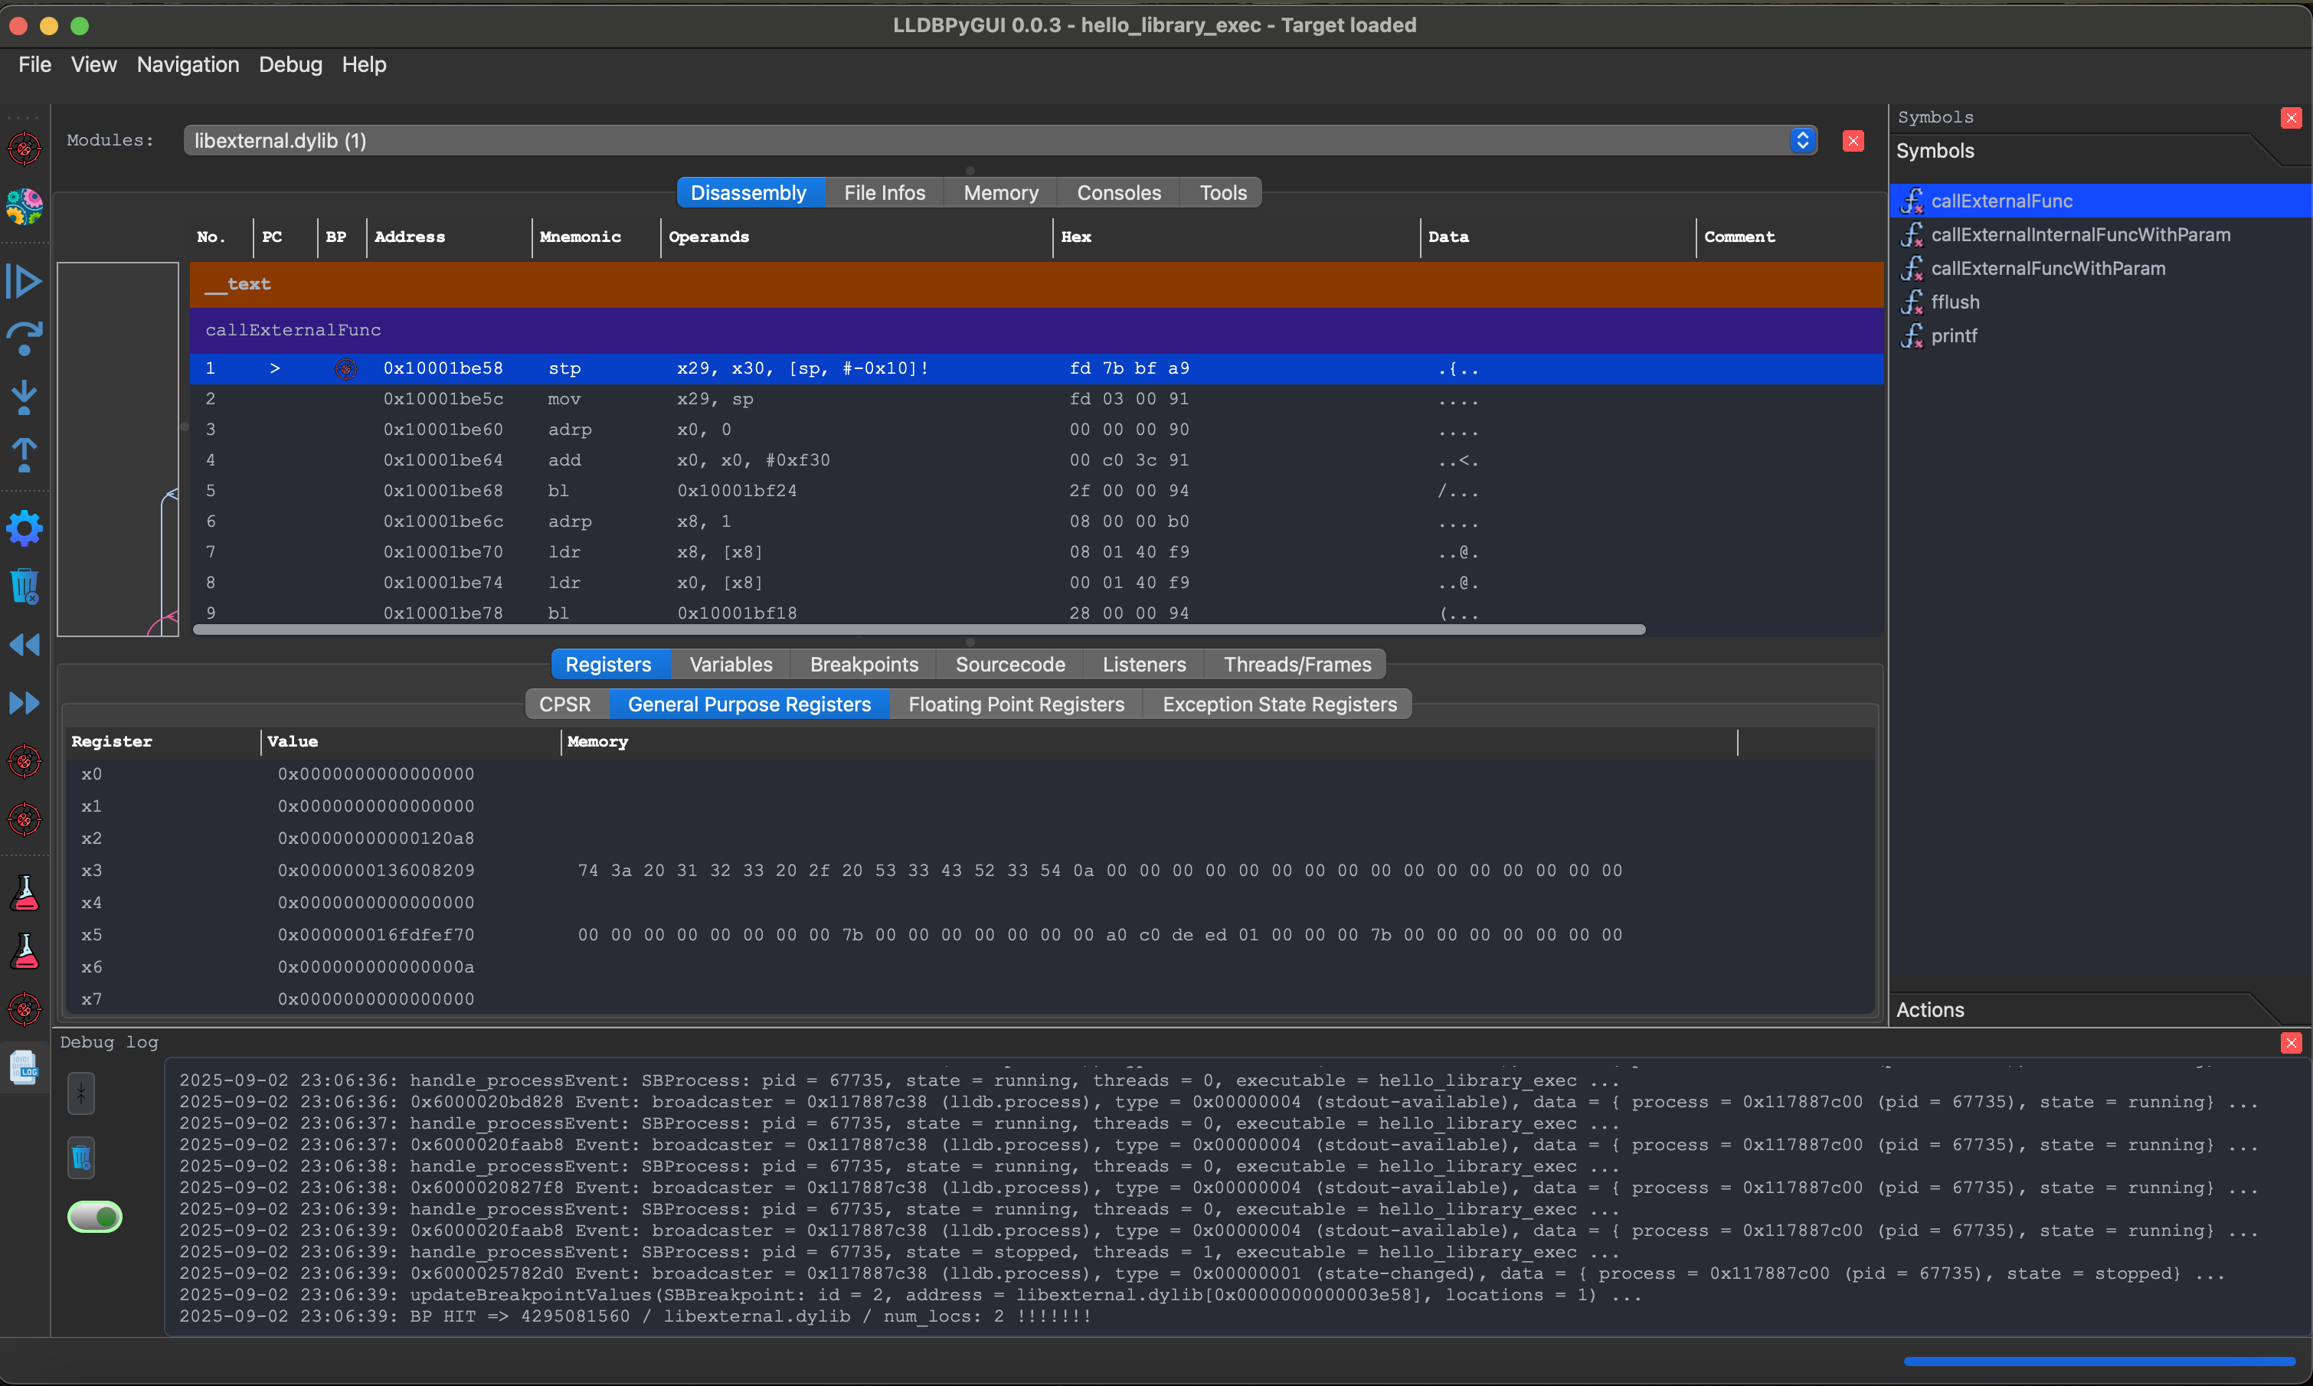Screen dimensions: 2313x1386
Task: Click the step into arrow icon
Action: point(25,397)
